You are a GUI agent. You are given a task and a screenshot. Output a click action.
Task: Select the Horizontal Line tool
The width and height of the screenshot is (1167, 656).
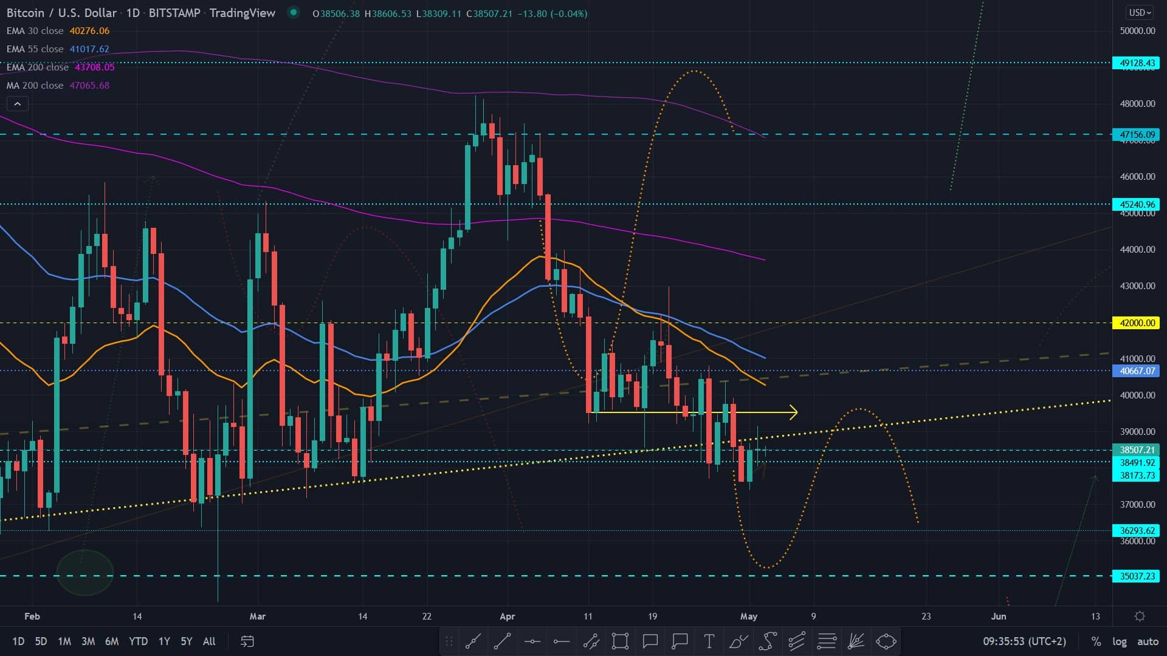coord(532,641)
